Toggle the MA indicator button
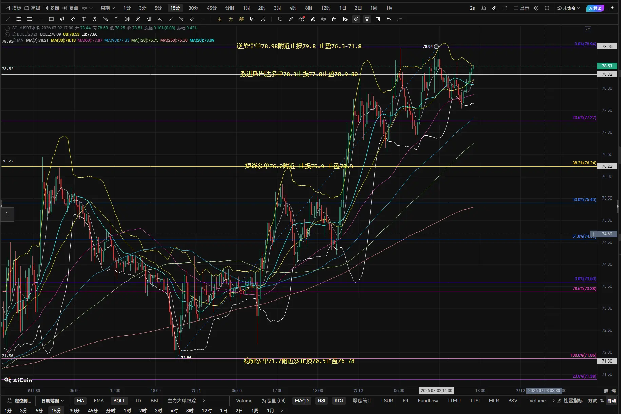This screenshot has width=621, height=414. tap(80, 401)
